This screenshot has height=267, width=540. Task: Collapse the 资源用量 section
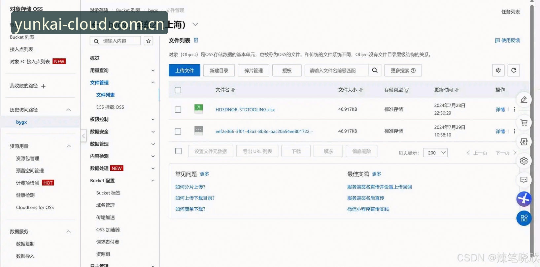tap(69, 146)
